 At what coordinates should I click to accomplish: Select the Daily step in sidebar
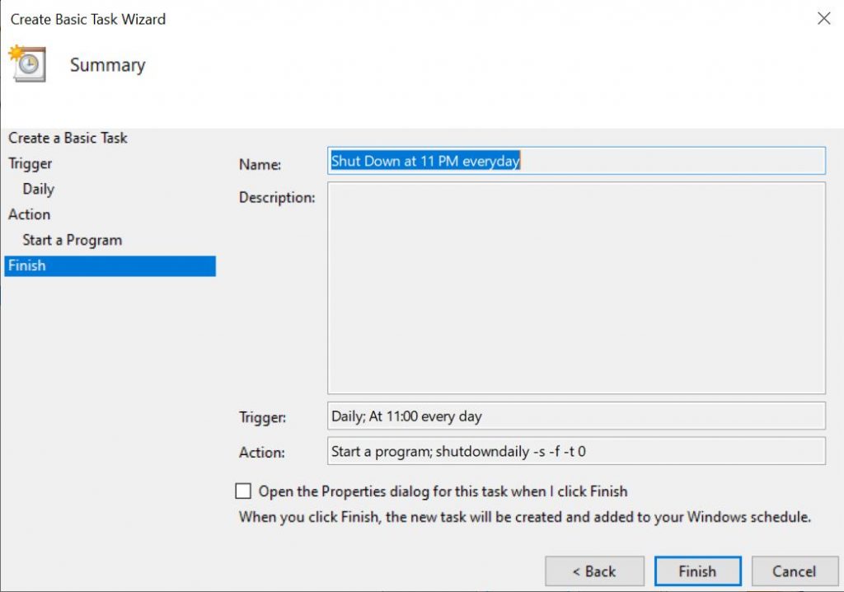tap(38, 189)
